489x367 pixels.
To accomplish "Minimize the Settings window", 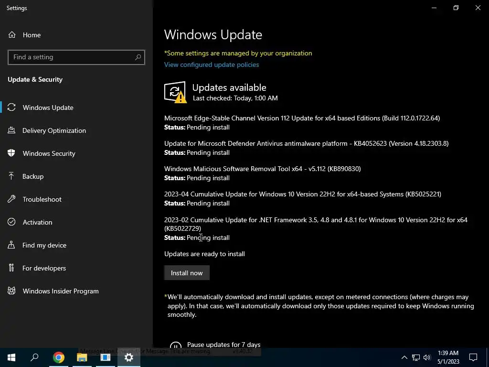I will pyautogui.click(x=434, y=8).
